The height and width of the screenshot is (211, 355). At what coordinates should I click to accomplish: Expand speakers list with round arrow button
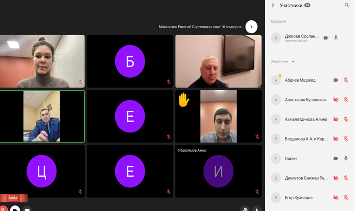(x=251, y=26)
